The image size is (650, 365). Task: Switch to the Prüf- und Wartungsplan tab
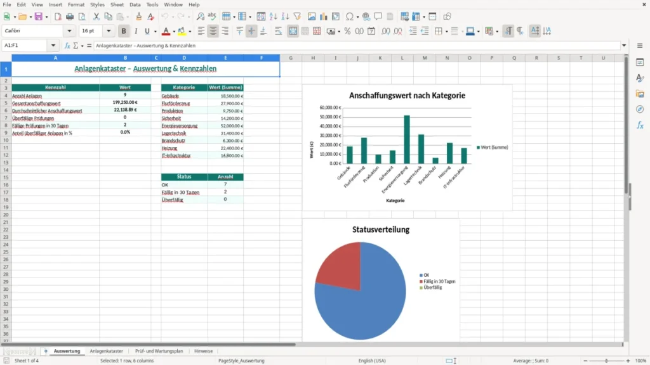(159, 351)
